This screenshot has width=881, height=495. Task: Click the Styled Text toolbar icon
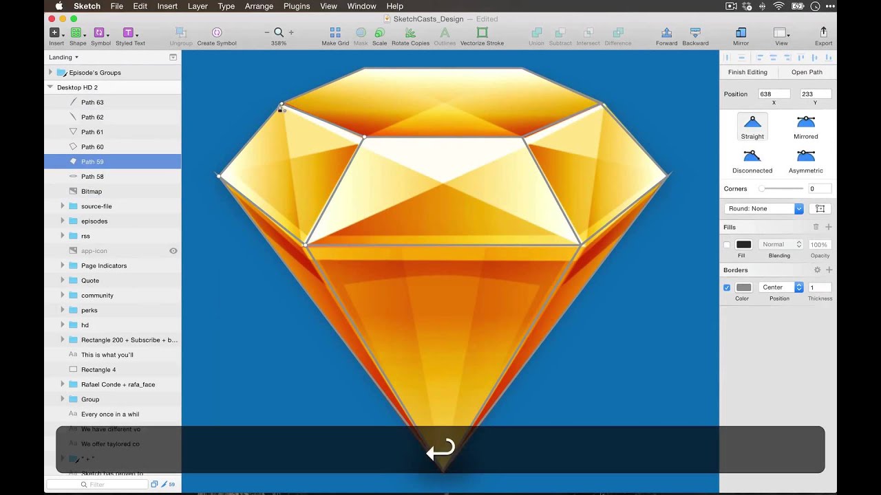(x=129, y=33)
